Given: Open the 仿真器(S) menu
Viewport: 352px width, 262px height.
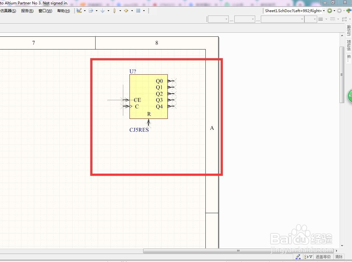Looking at the screenshot, I should (8, 11).
